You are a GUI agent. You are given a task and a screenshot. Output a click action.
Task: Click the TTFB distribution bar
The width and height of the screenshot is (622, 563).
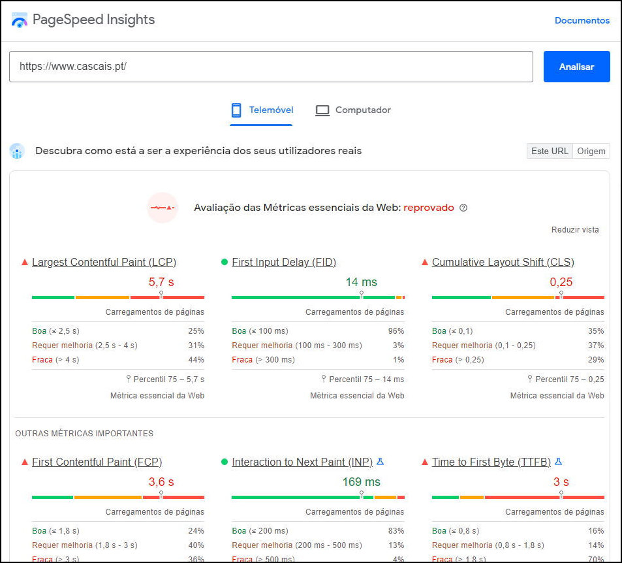coord(518,497)
